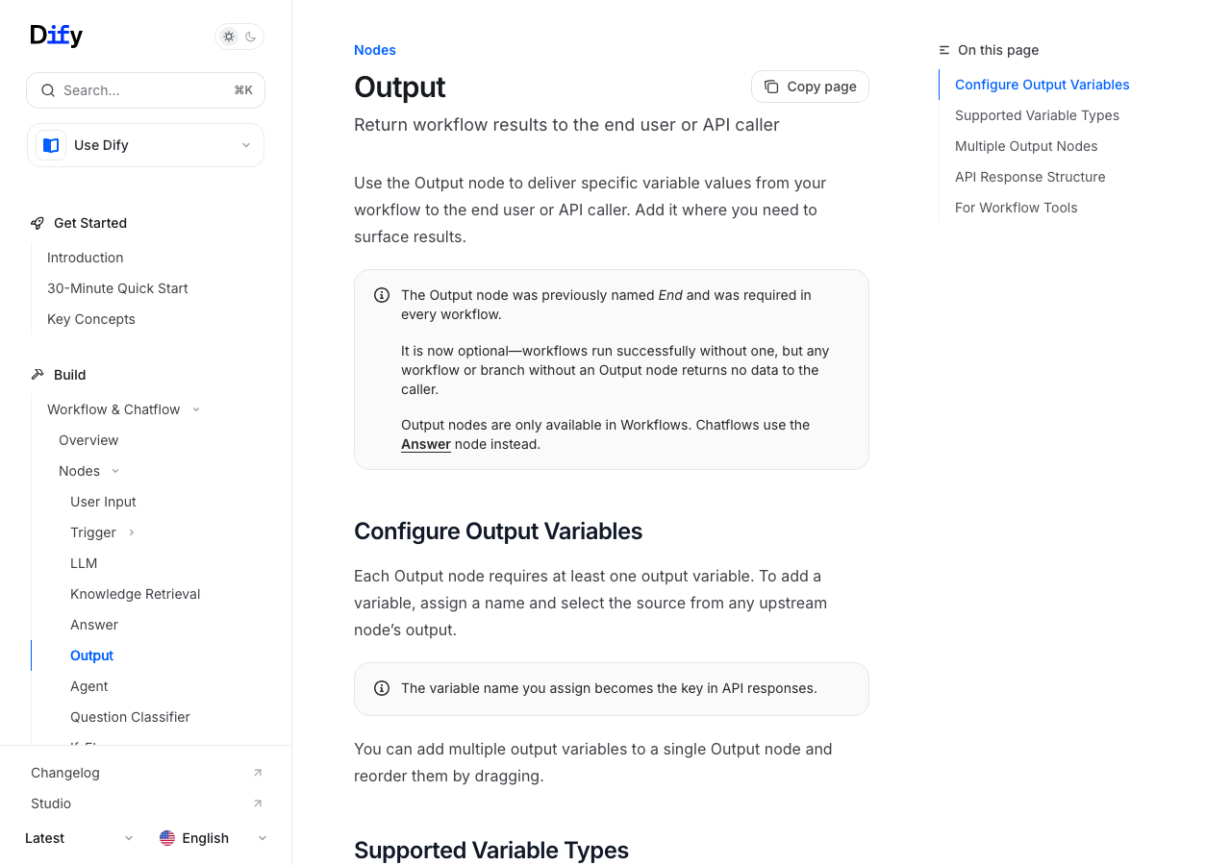Open the Use Dify dropdown
Screen dimensions: 1231x865
[245, 145]
